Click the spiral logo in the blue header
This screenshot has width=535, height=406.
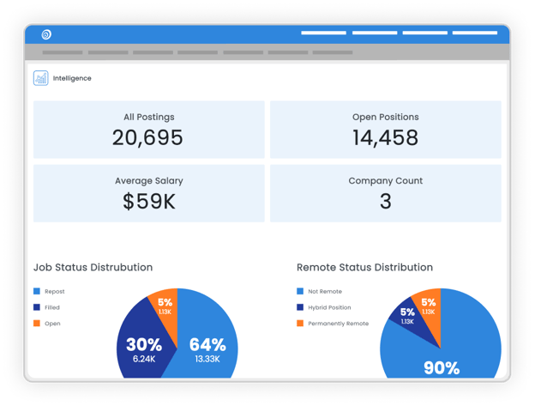(46, 34)
